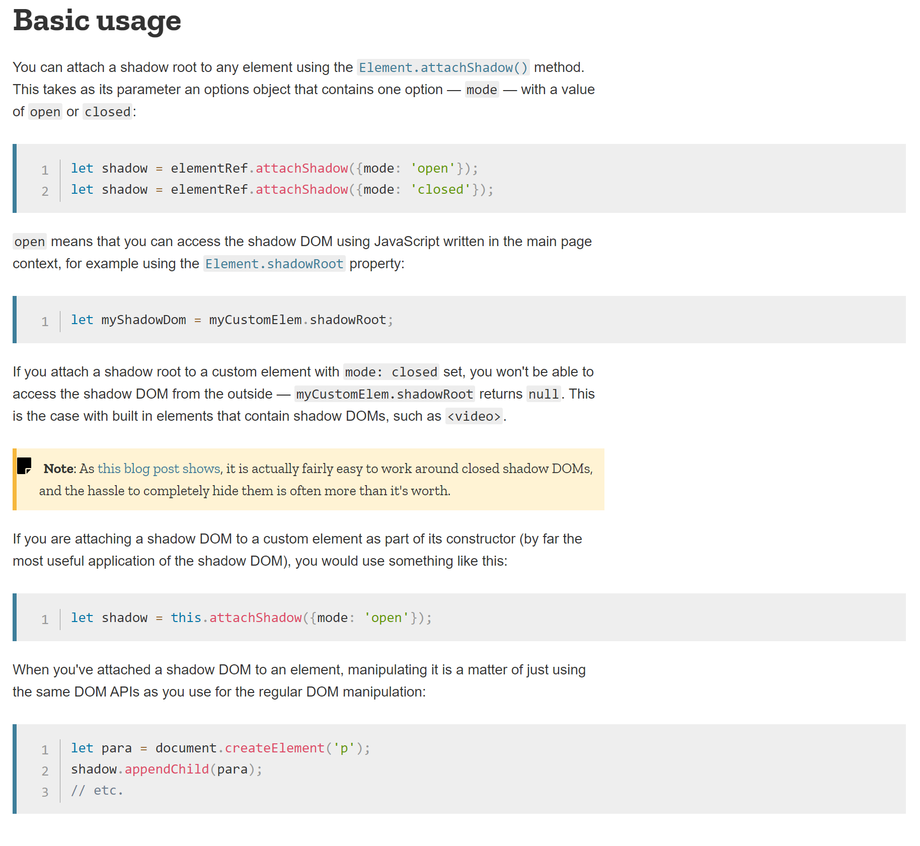Click the 'null' inline code term

(543, 394)
